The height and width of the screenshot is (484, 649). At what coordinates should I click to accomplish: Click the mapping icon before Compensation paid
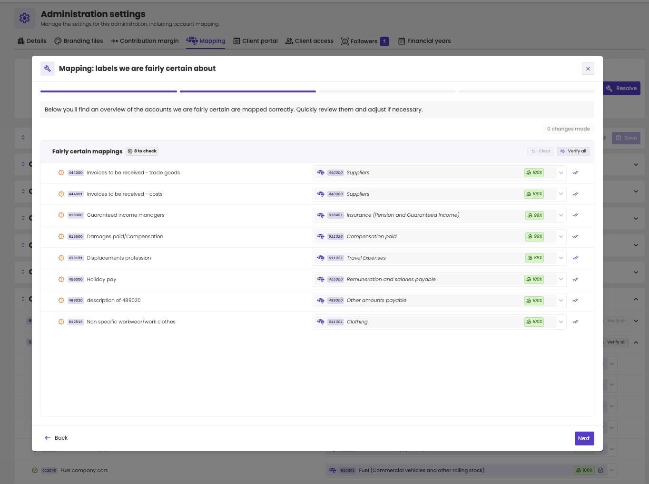(321, 237)
